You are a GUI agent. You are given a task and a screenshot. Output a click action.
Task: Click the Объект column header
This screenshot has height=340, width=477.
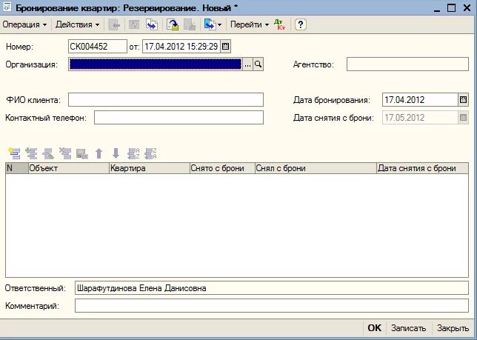coord(68,168)
